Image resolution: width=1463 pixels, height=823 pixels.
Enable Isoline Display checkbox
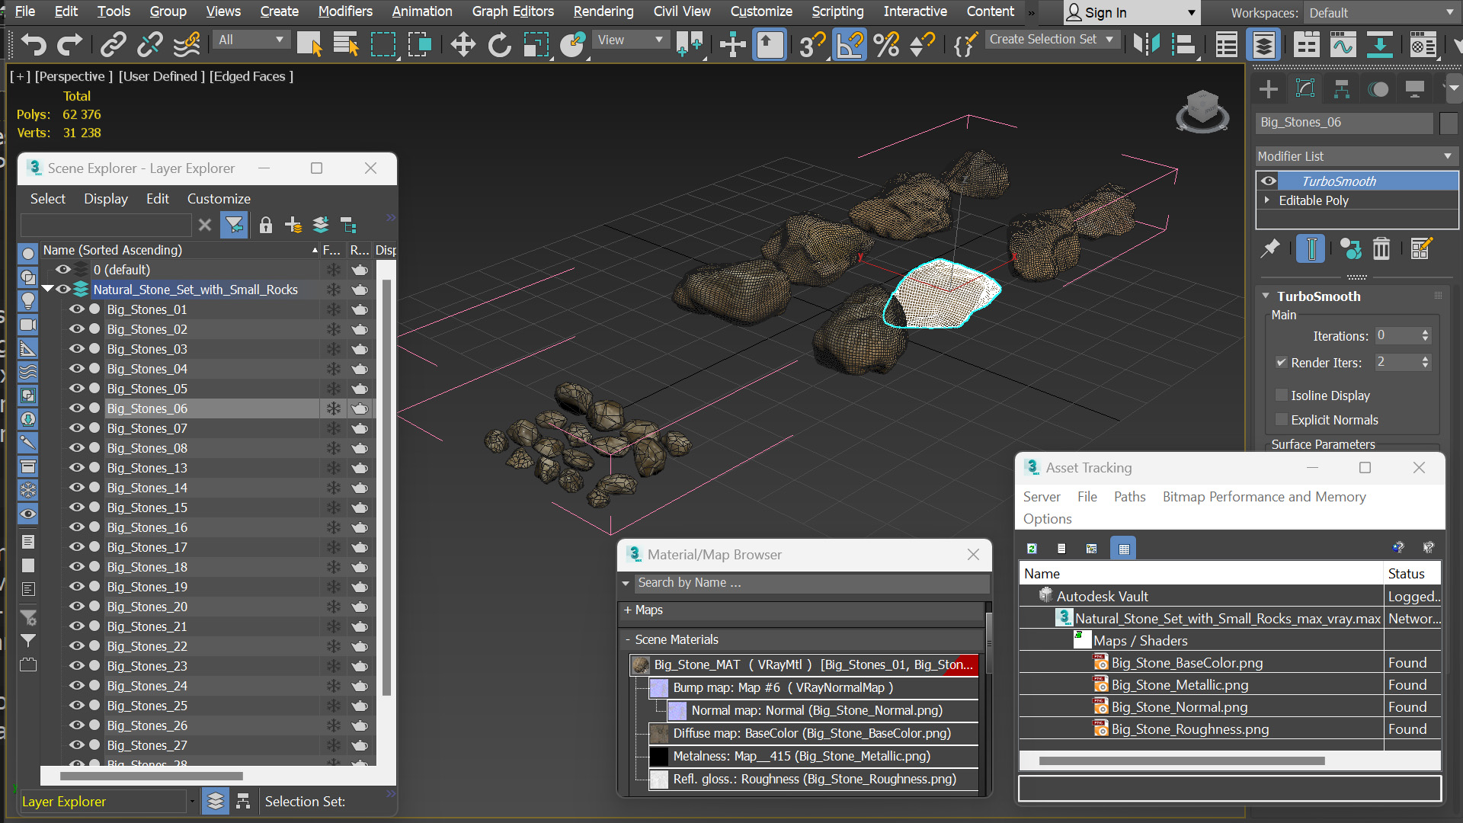click(x=1282, y=395)
